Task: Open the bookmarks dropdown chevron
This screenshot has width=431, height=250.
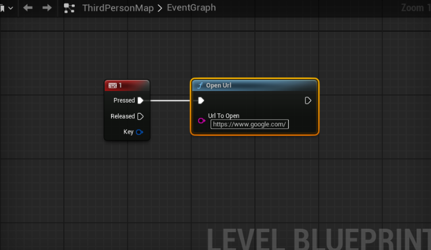Action: coord(11,8)
